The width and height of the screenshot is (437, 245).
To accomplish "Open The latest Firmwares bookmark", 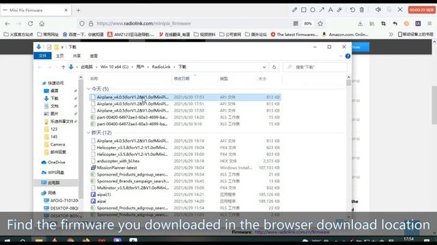I will coord(294,35).
